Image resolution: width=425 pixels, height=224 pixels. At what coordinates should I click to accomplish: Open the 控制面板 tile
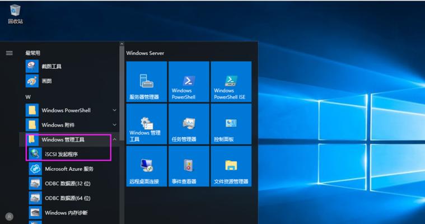(x=231, y=124)
